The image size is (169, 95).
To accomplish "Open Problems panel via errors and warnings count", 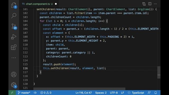I will (46, 93).
